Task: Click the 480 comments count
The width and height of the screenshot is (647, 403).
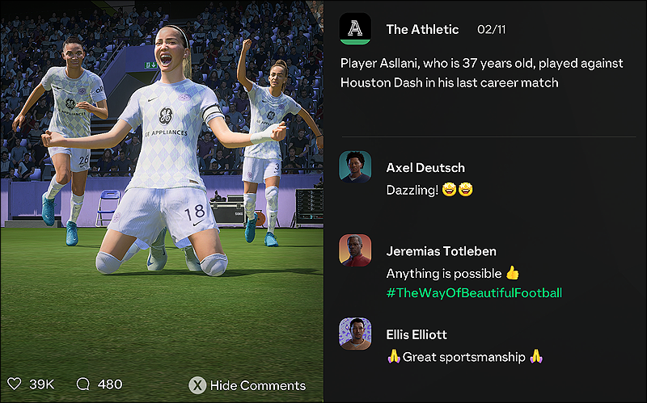Action: coord(110,384)
